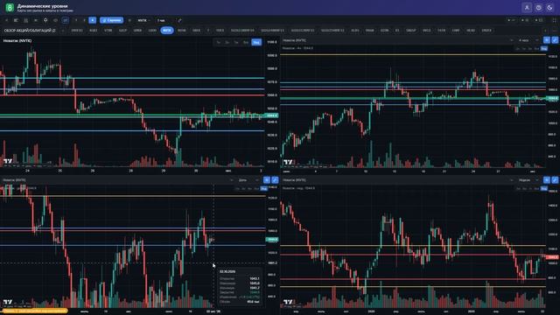The height and width of the screenshot is (315, 560).
Task: Click the small blue square toolbar button
Action: coord(92,20)
